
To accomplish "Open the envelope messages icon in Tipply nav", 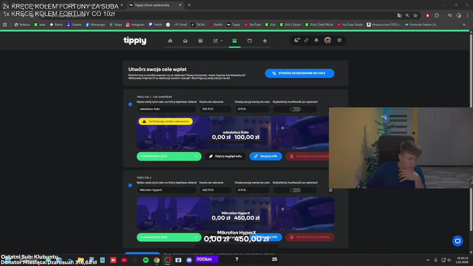I will pyautogui.click(x=185, y=41).
